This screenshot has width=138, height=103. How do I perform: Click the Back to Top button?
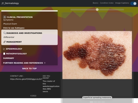coord(29,68)
